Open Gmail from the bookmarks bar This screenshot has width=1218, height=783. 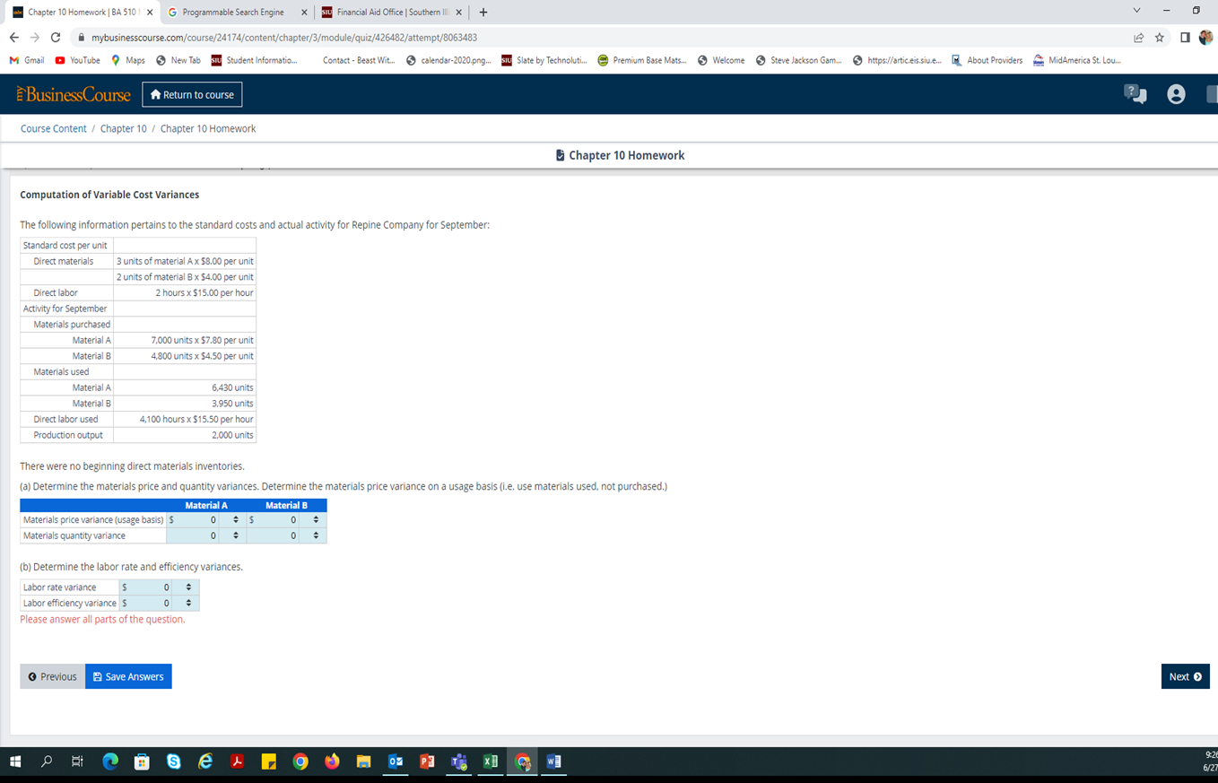pyautogui.click(x=27, y=60)
